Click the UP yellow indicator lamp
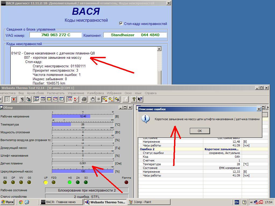275x206 pixels. (46, 182)
